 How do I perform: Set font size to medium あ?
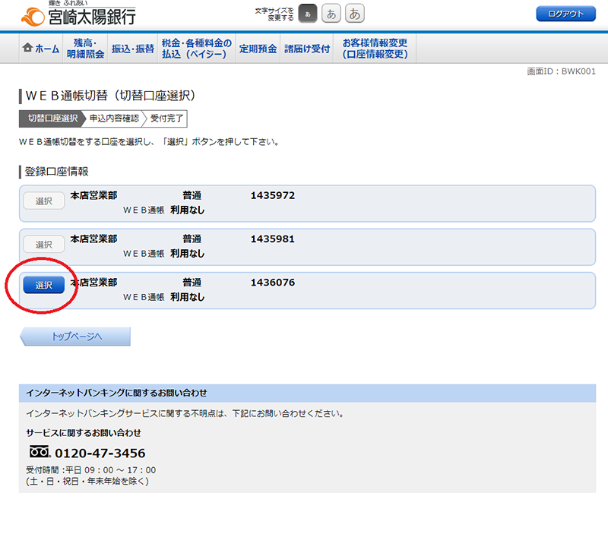pyautogui.click(x=331, y=14)
